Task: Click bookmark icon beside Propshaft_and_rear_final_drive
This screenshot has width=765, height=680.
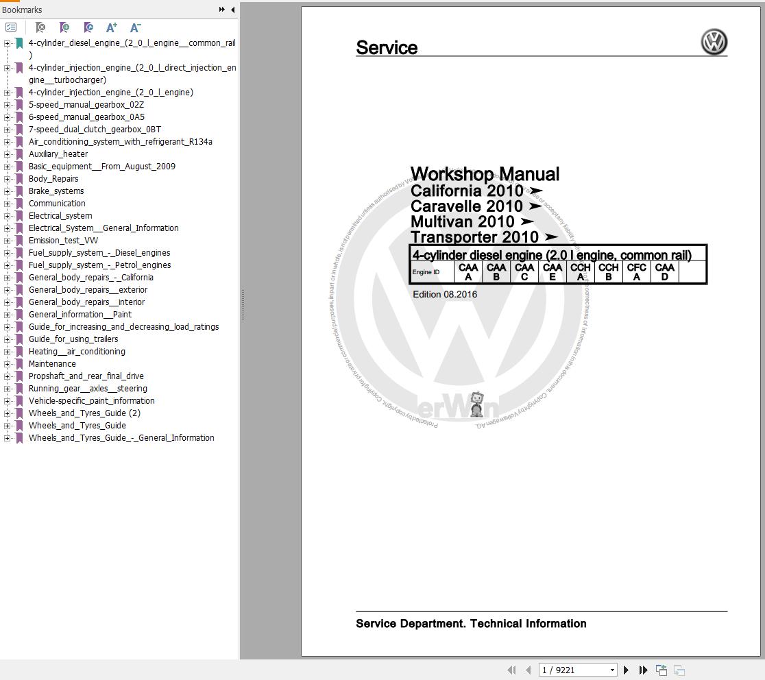Action: point(19,376)
